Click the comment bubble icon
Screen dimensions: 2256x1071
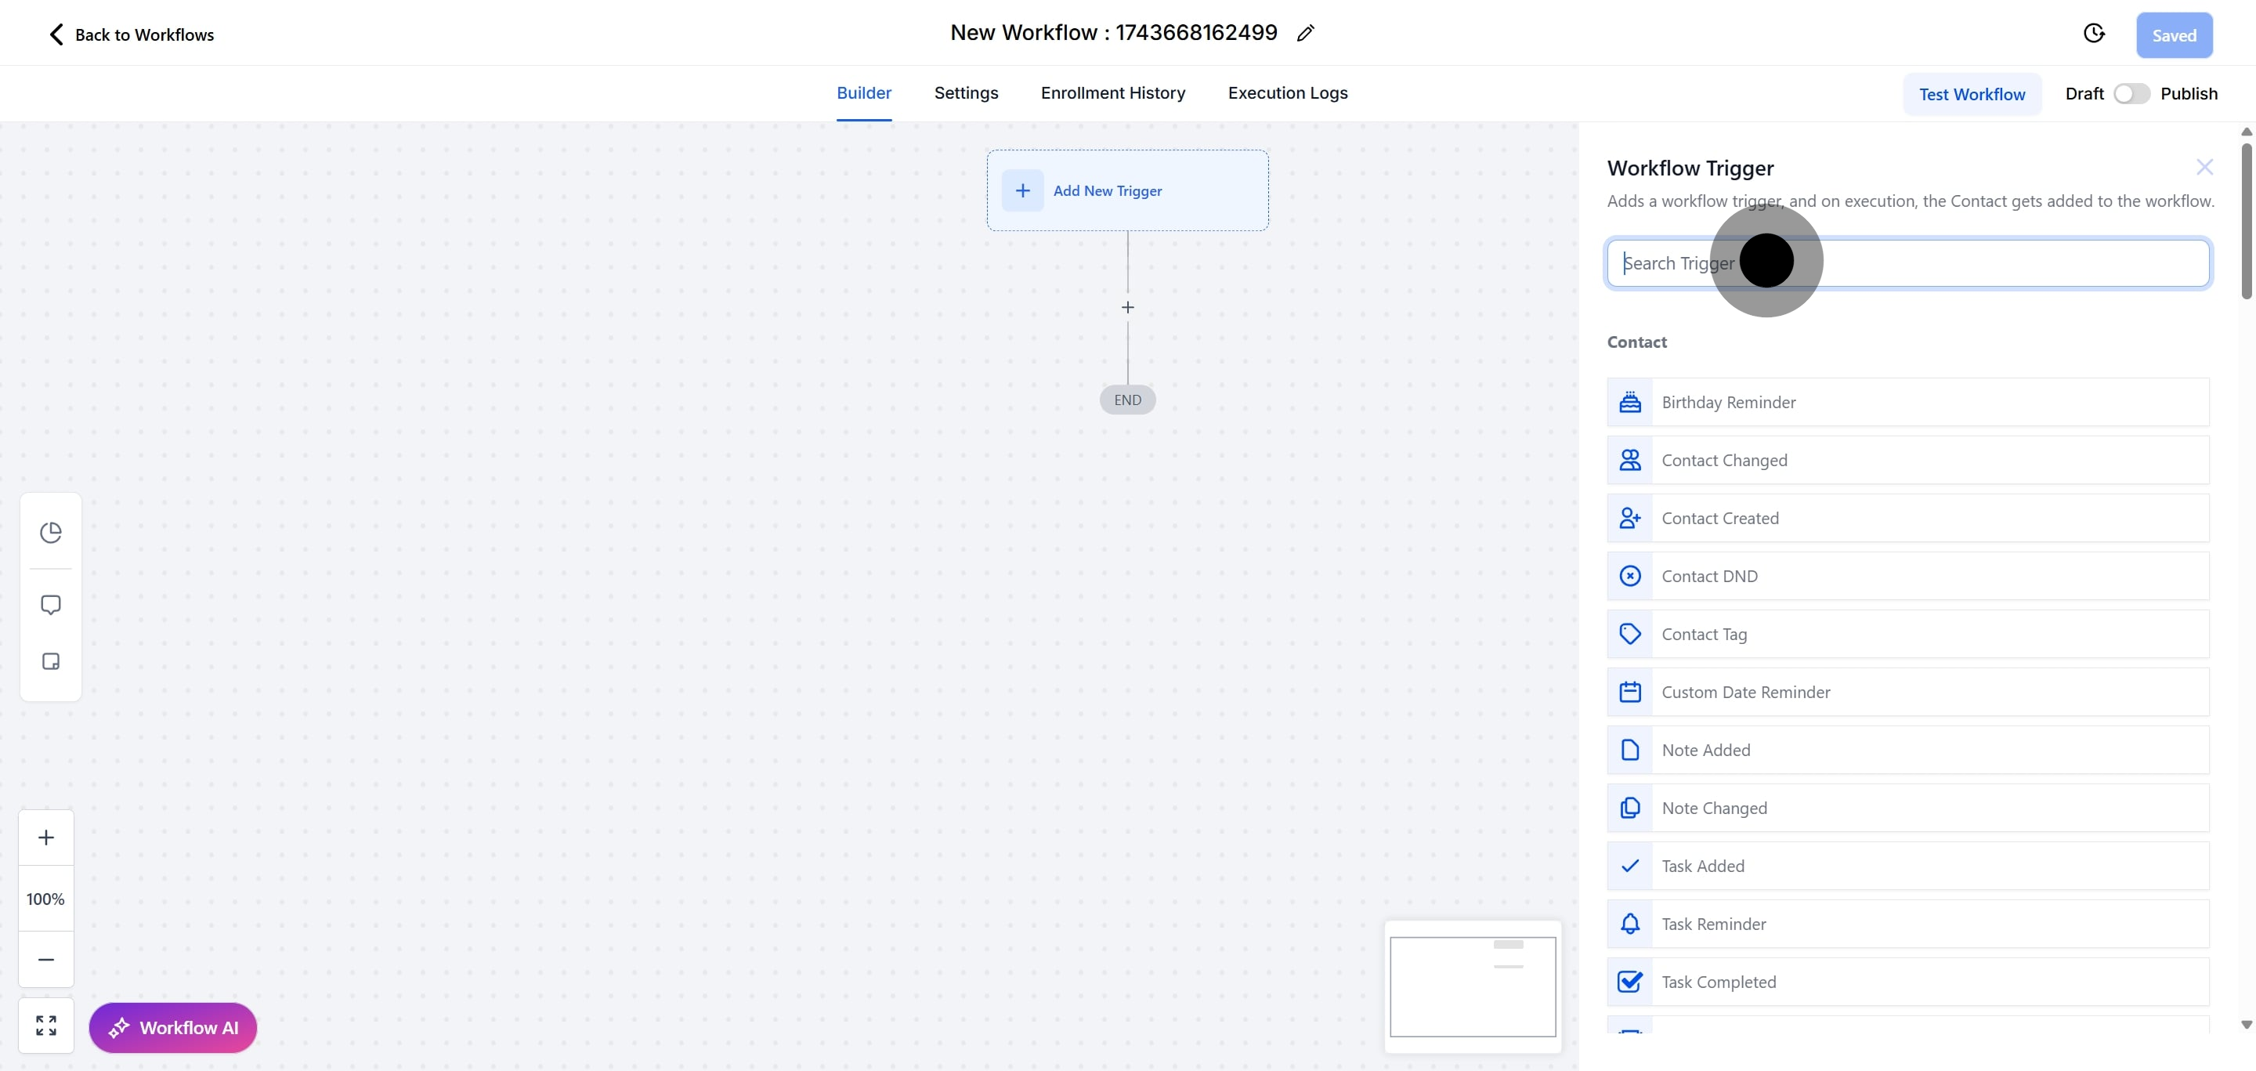pos(51,605)
